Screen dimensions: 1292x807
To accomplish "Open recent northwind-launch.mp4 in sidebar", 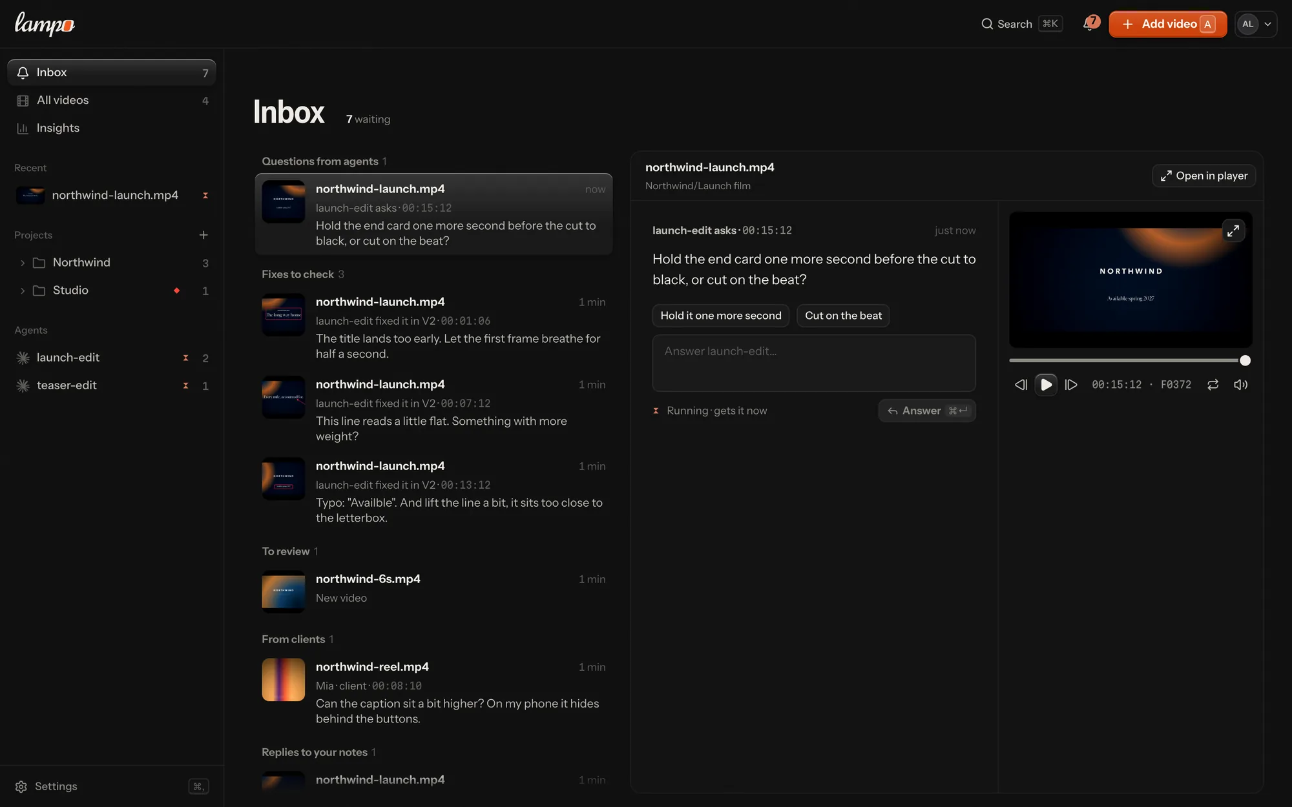I will (x=112, y=195).
